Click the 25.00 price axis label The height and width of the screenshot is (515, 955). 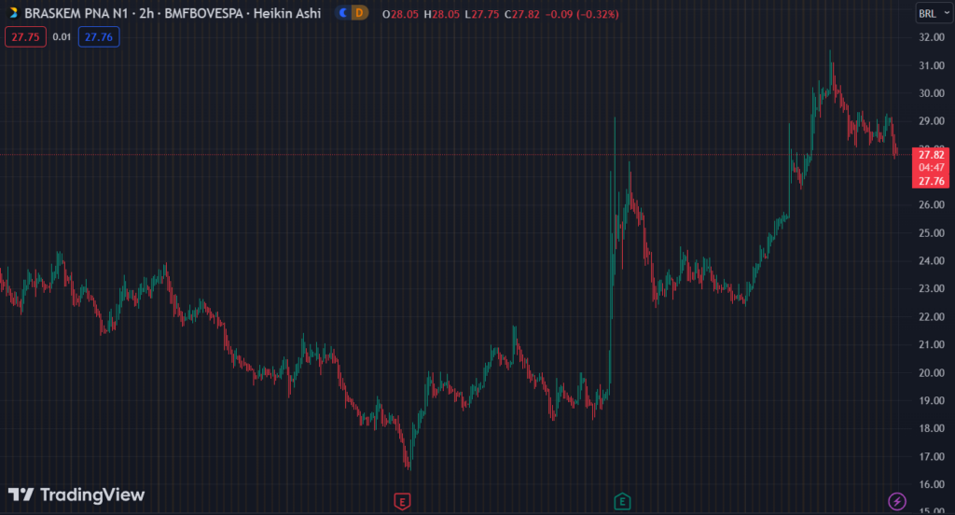[x=932, y=233]
